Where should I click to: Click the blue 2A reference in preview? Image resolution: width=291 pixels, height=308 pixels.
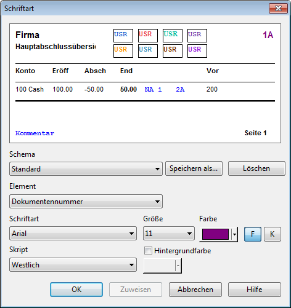[180, 90]
